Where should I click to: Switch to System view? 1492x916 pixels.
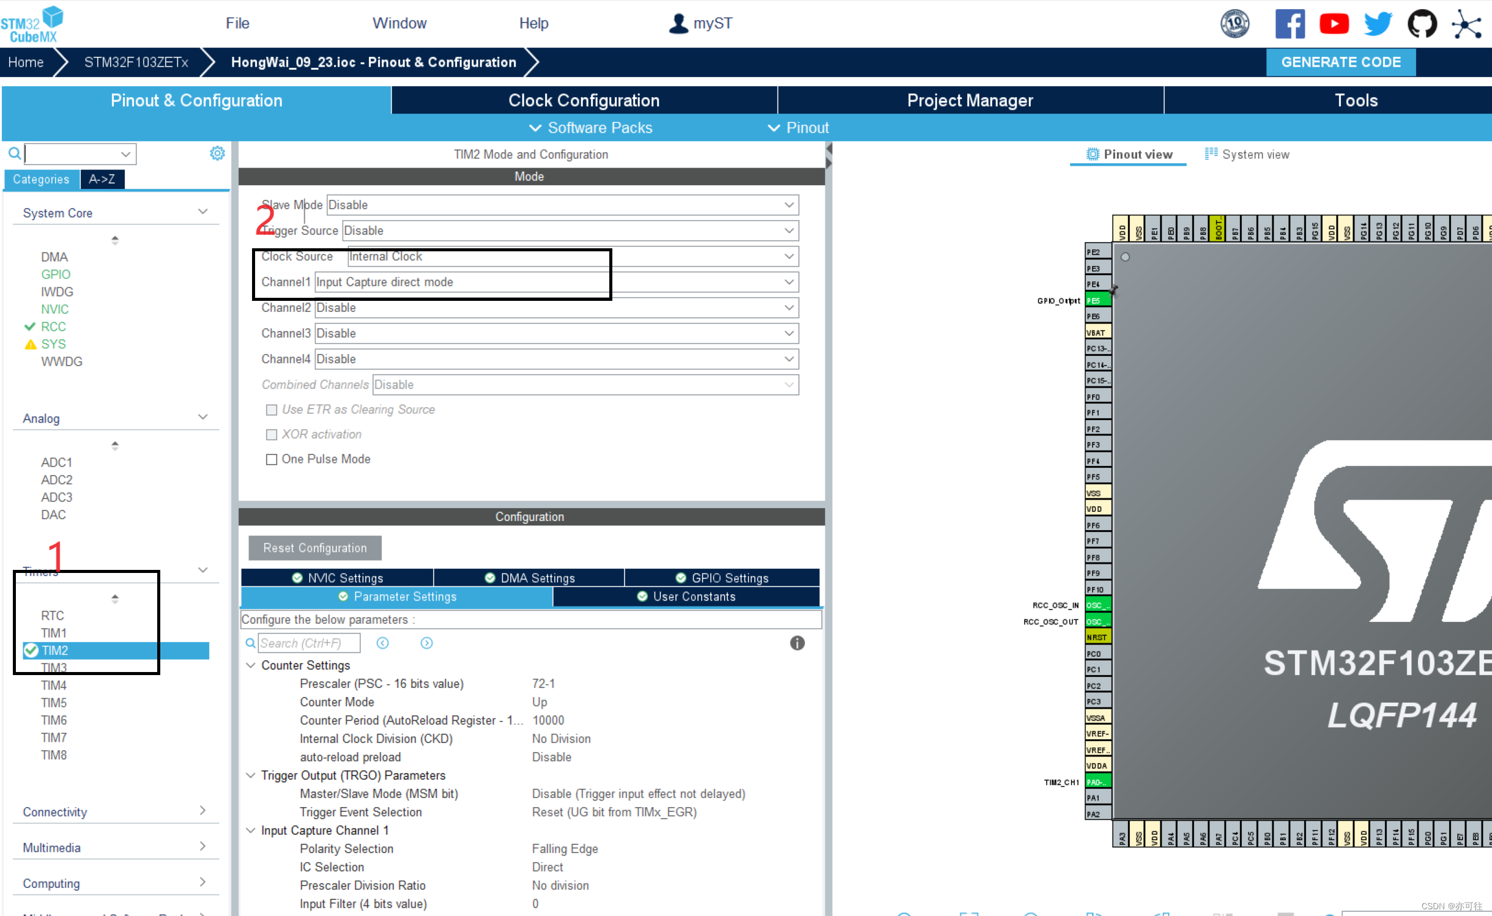tap(1247, 155)
